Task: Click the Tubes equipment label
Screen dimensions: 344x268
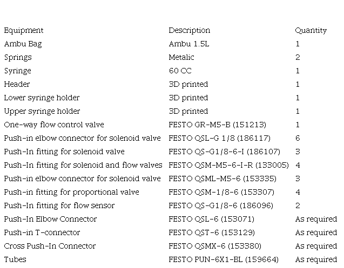Action: pyautogui.click(x=15, y=260)
